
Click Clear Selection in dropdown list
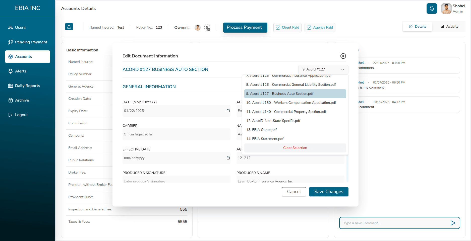295,148
